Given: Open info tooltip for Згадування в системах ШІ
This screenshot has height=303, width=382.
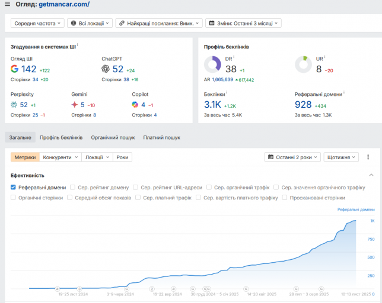Looking at the screenshot, I should pos(78,45).
